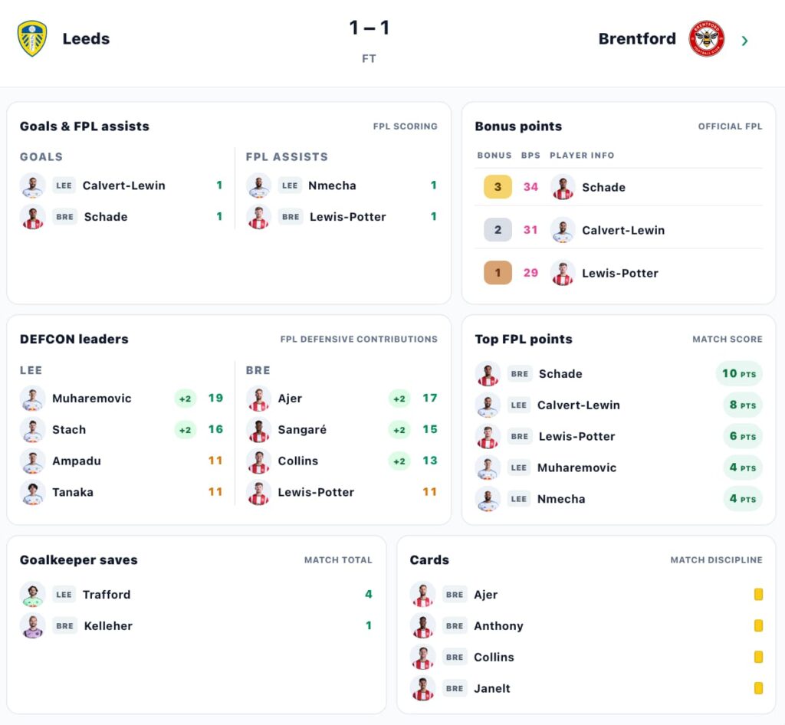
Task: Select Schade's 10 PTS pill
Action: pos(738,374)
